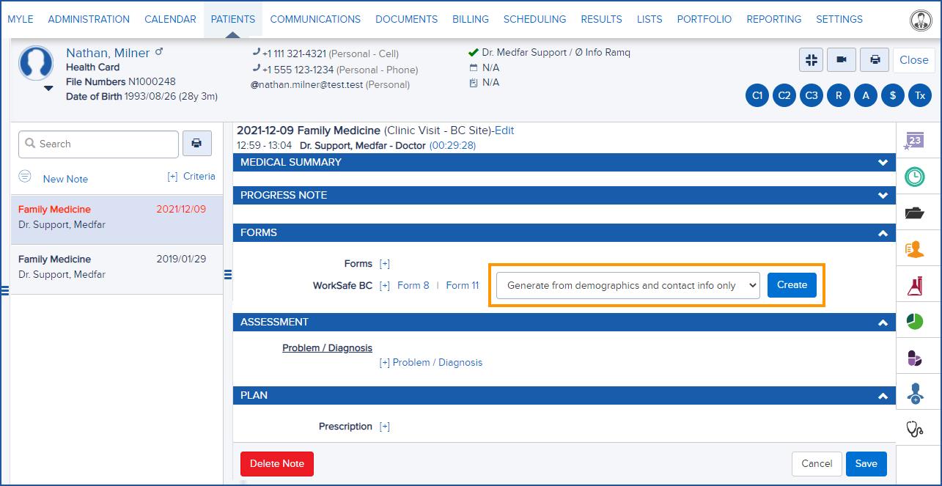Open Form 8 link under WorkSafe BC

pyautogui.click(x=413, y=285)
